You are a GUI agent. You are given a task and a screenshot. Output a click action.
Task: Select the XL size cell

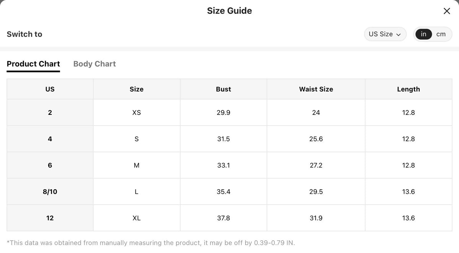click(137, 218)
